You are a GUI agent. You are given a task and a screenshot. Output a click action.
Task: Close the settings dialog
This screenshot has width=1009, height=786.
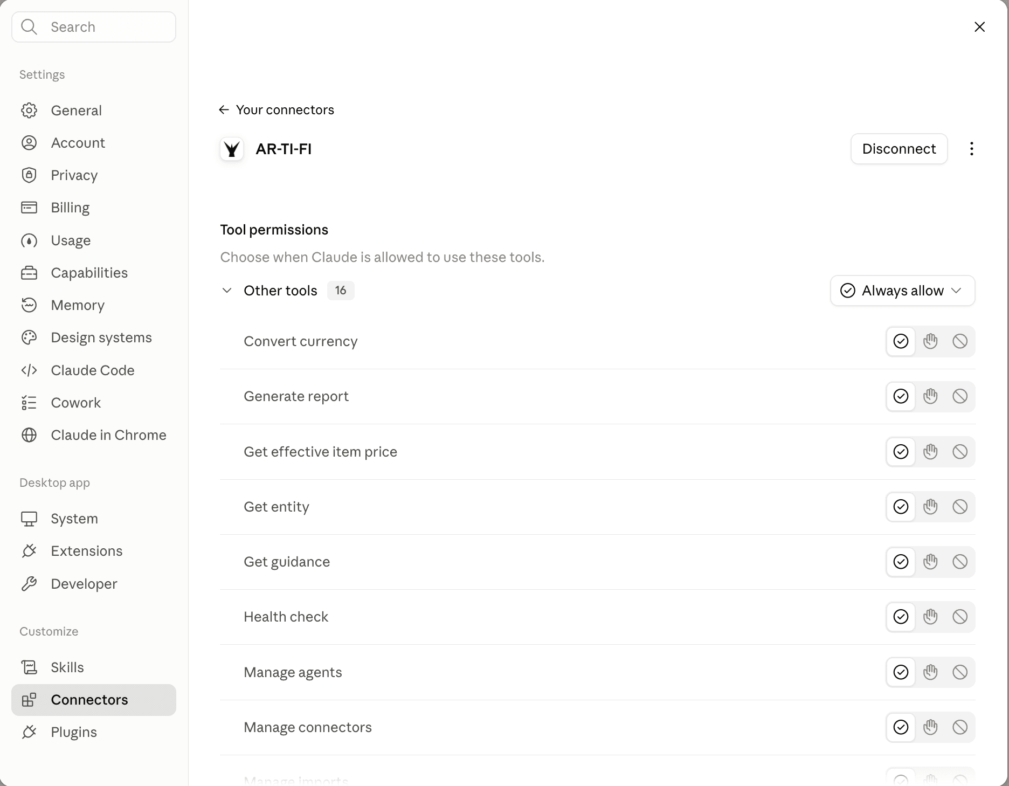coord(979,27)
